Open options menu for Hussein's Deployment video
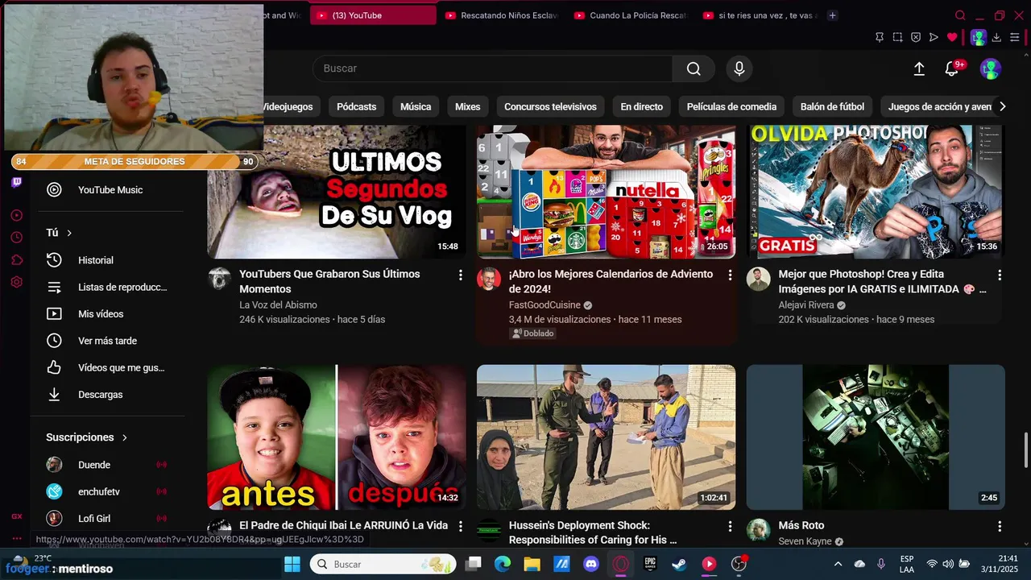 click(730, 526)
